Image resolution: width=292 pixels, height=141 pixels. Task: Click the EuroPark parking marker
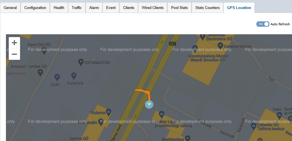(74, 76)
